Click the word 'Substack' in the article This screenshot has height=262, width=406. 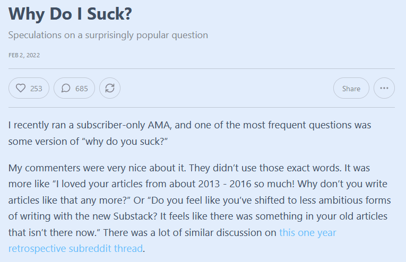pos(135,216)
